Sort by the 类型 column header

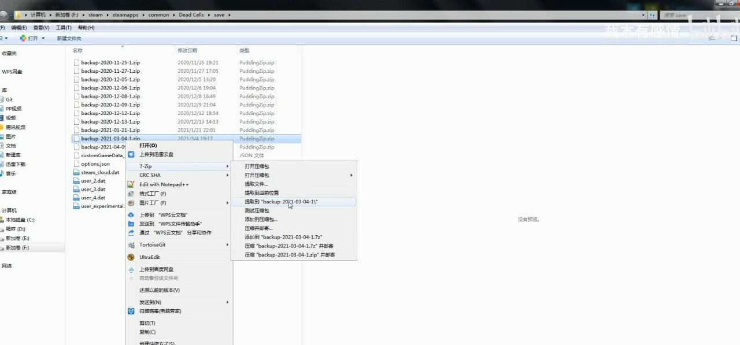click(x=245, y=50)
